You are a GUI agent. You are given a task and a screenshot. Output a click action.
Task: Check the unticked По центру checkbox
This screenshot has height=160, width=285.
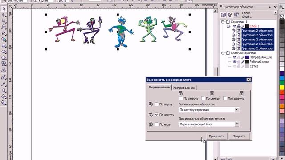coord(203,98)
